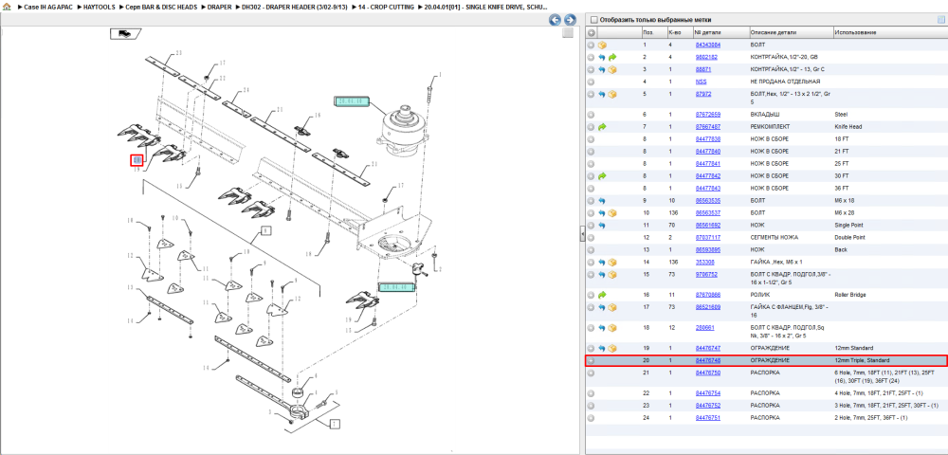Click boxed callout 8 in the diagram

pyautogui.click(x=265, y=230)
